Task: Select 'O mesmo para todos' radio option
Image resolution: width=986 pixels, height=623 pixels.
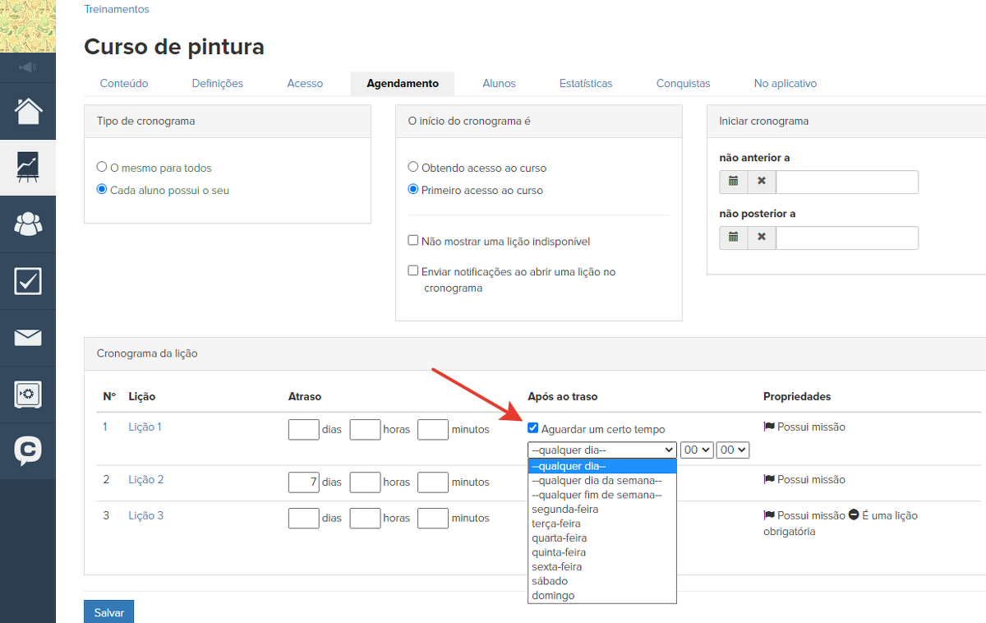Action: click(x=102, y=168)
